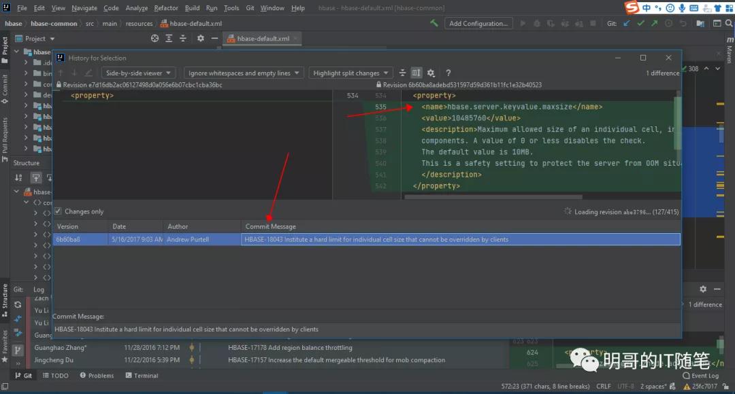Expand the bin folder in Project tree
This screenshot has height=394, width=735.
click(x=26, y=73)
